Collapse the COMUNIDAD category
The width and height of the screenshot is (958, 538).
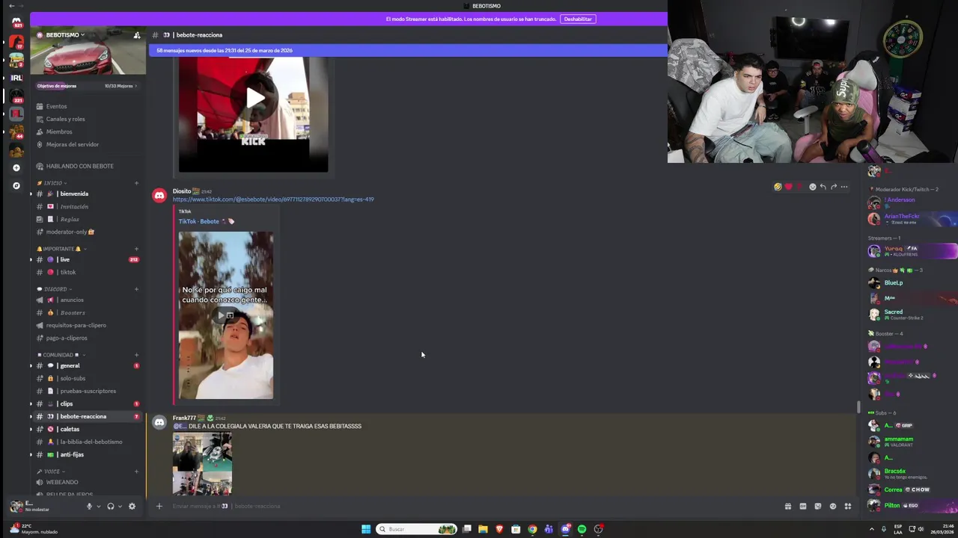61,355
